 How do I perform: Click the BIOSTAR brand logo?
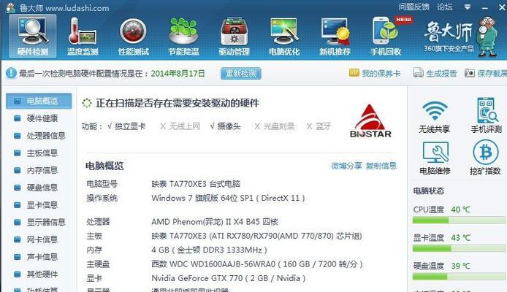[370, 121]
